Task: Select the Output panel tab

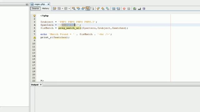Action: [35, 85]
